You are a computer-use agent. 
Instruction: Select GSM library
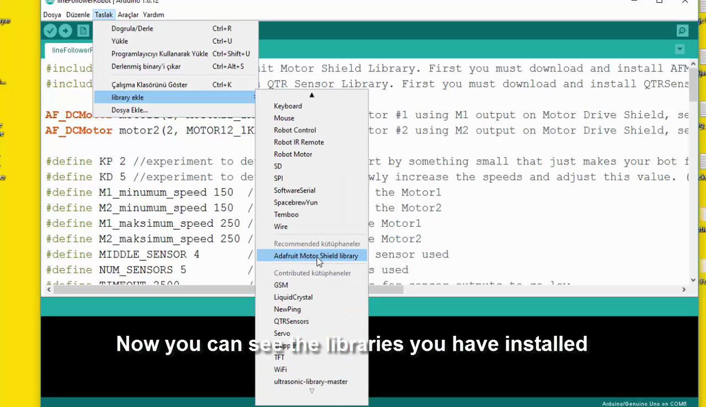[312, 285]
